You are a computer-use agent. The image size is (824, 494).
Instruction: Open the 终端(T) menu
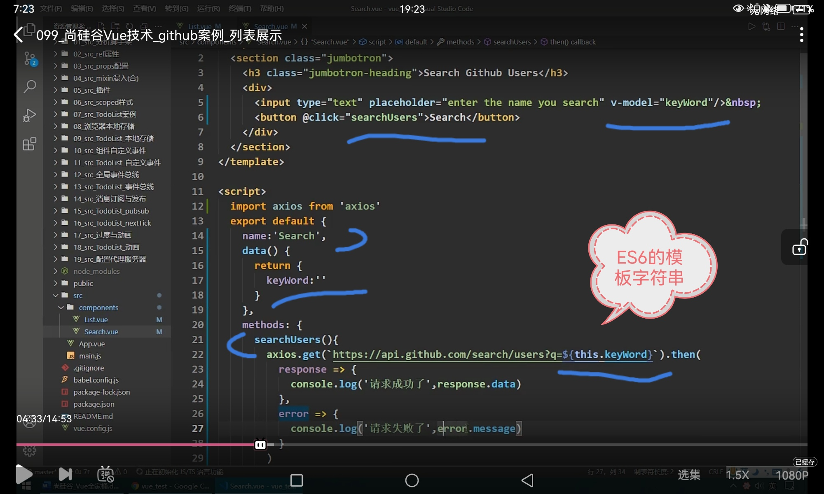click(x=240, y=9)
